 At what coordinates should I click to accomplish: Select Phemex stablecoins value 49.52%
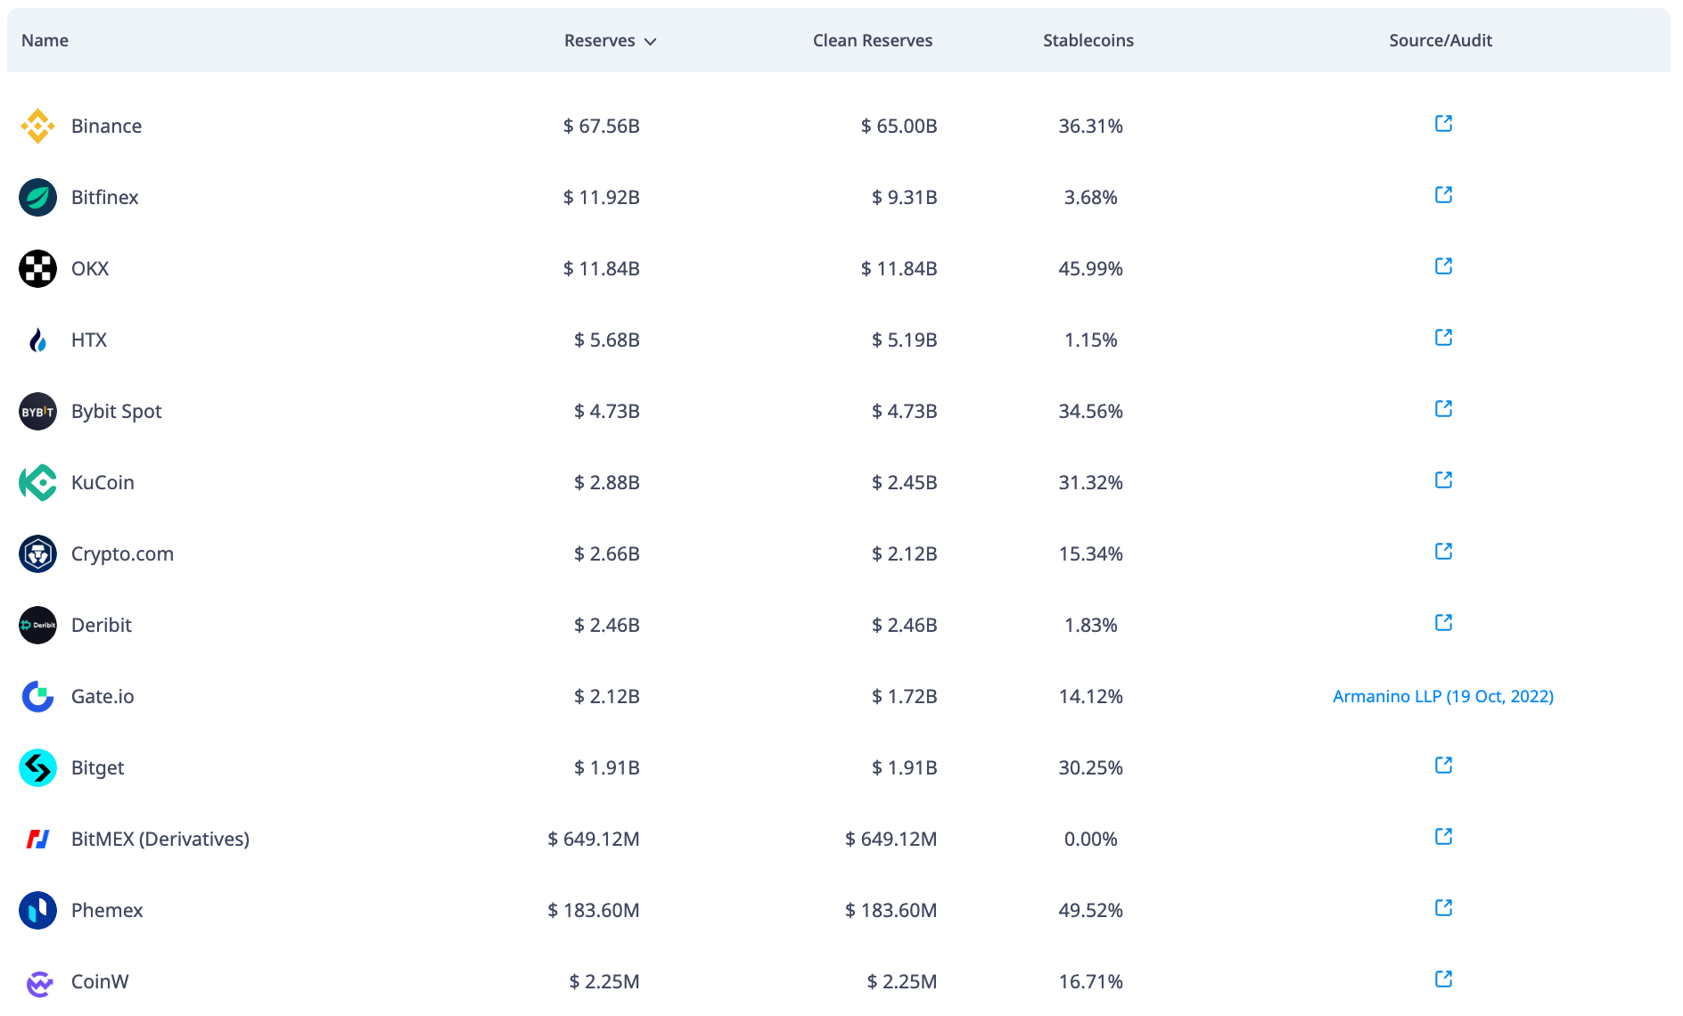(x=1090, y=910)
